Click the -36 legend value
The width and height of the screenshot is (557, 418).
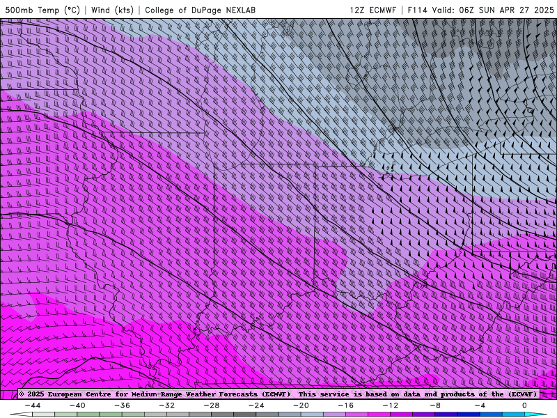(122, 405)
